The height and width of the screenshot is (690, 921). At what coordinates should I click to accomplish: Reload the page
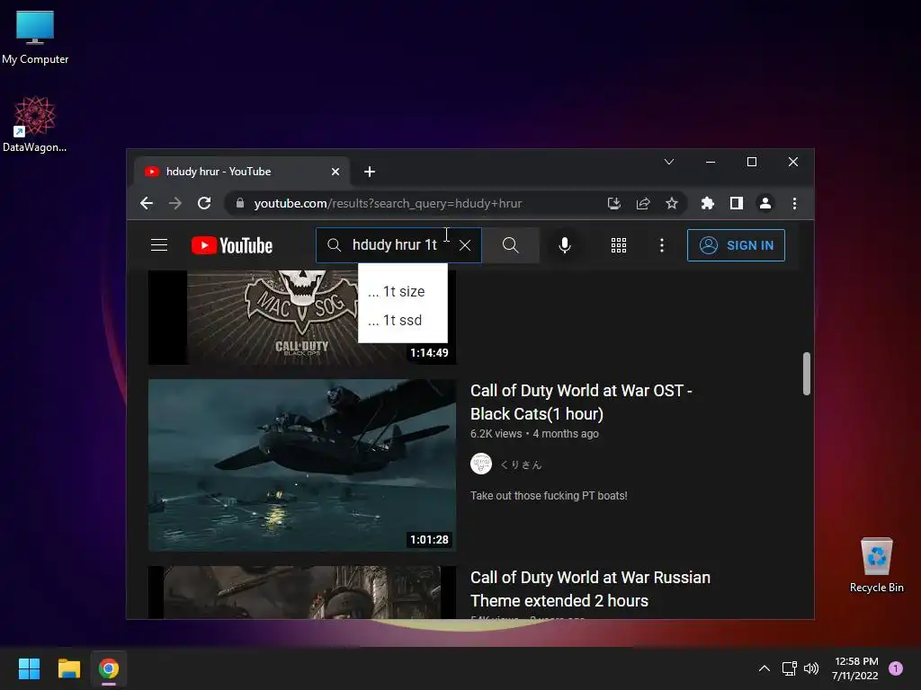click(x=204, y=203)
